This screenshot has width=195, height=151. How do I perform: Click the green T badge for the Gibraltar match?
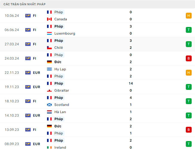click(189, 87)
